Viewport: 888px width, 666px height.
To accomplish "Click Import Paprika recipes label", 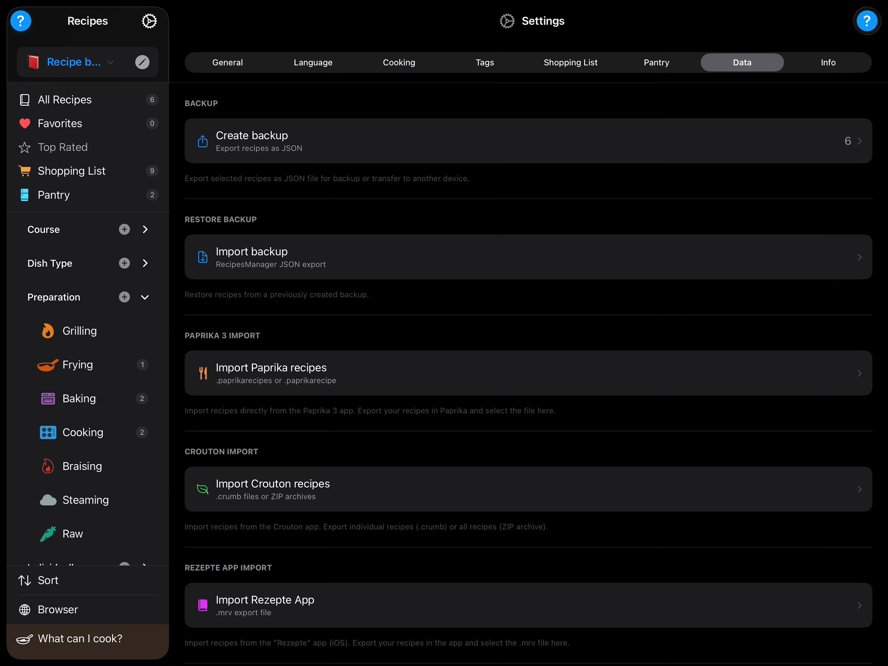I will (x=271, y=368).
